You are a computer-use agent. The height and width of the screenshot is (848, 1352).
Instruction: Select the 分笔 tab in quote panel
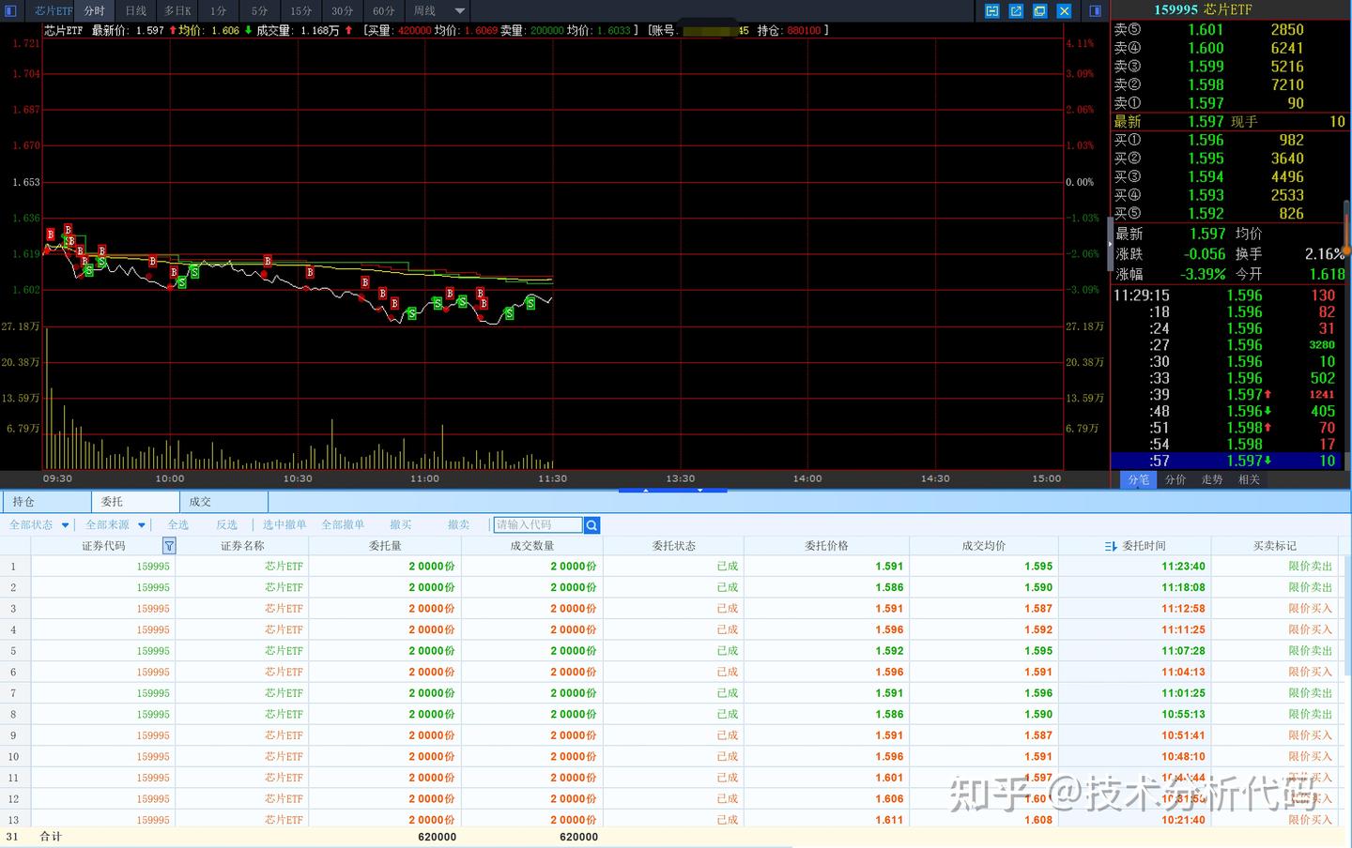tap(1138, 479)
